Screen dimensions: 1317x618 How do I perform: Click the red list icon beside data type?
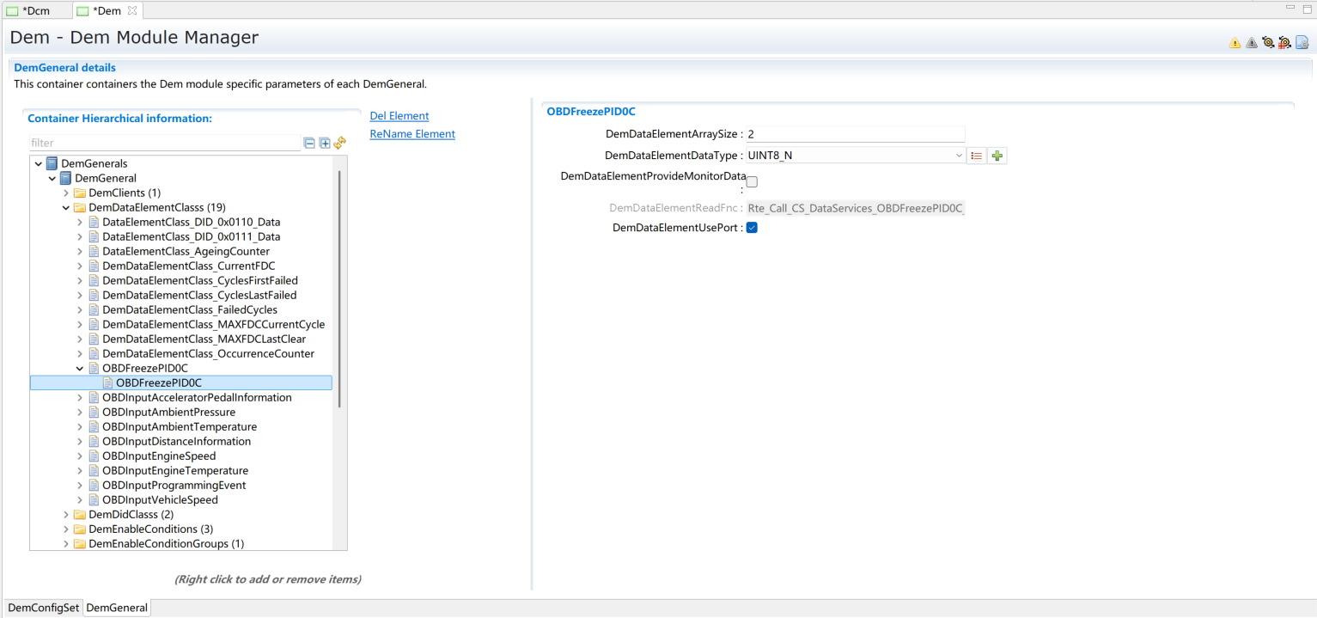pyautogui.click(x=977, y=156)
